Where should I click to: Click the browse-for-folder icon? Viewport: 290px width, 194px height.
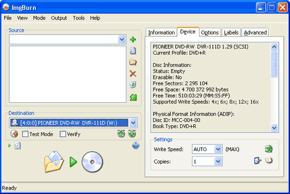pyautogui.click(x=133, y=62)
